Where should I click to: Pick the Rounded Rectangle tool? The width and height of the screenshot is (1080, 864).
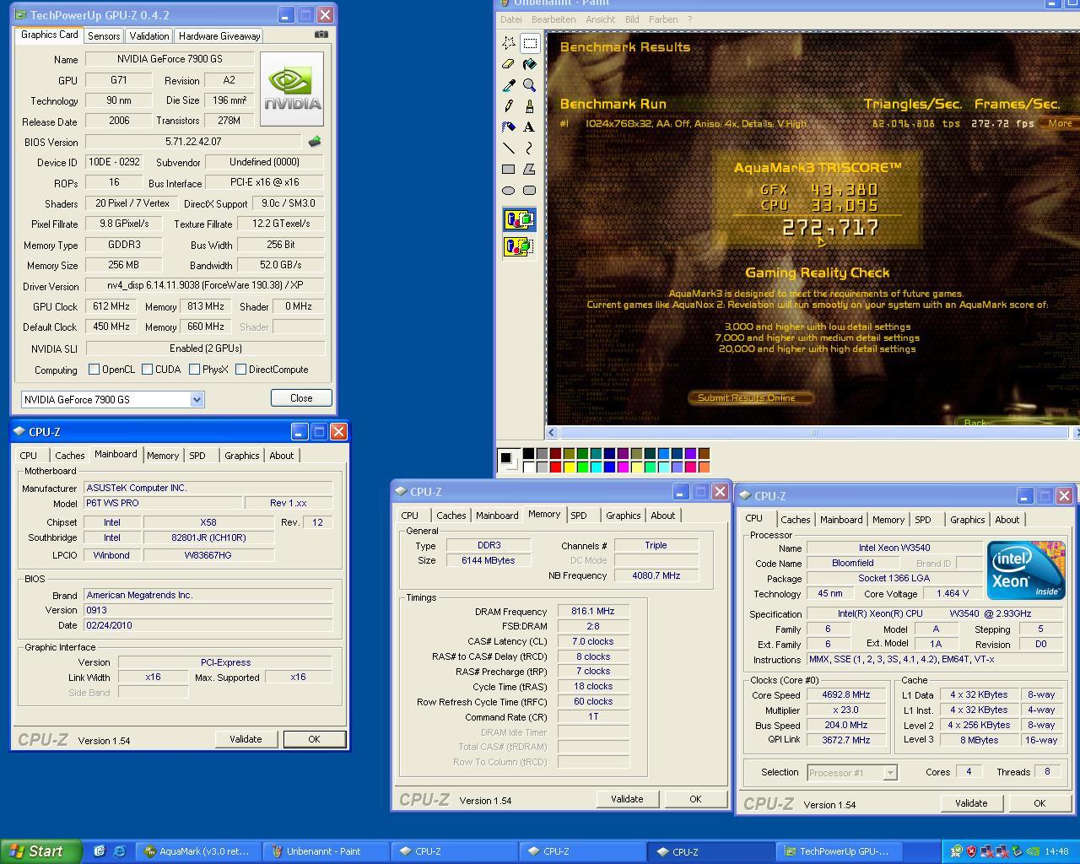[530, 191]
